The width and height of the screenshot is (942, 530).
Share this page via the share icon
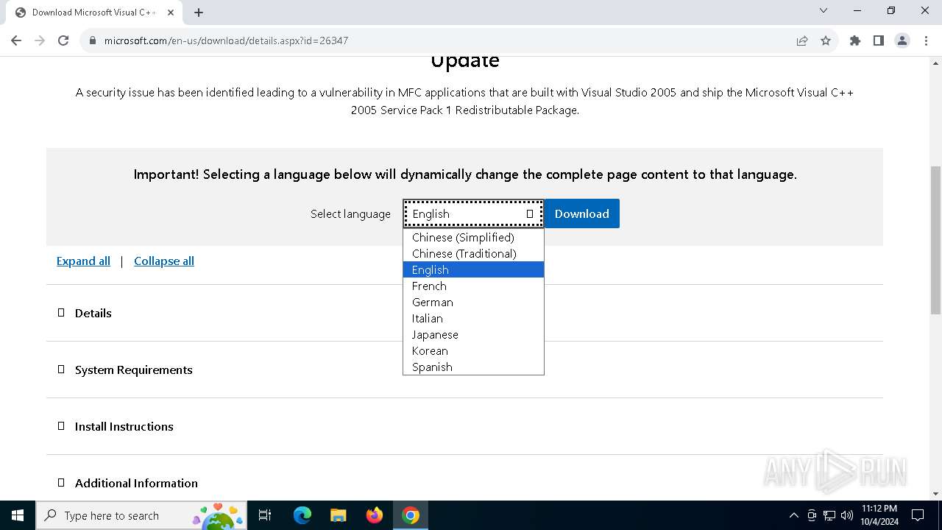click(x=802, y=40)
